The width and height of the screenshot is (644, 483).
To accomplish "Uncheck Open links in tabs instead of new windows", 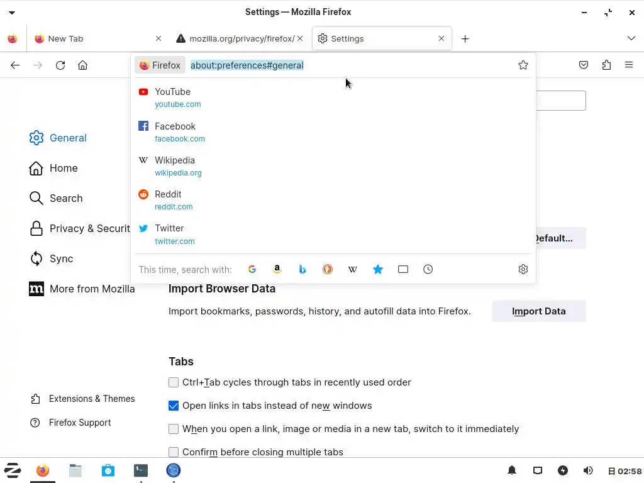I will (x=174, y=406).
